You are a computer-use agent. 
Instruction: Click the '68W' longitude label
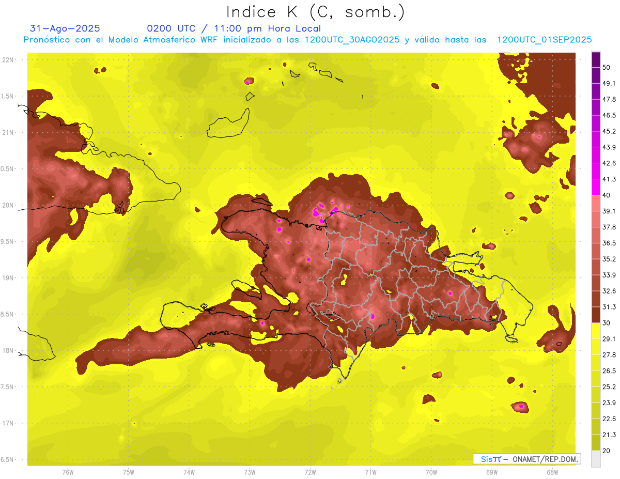(552, 472)
